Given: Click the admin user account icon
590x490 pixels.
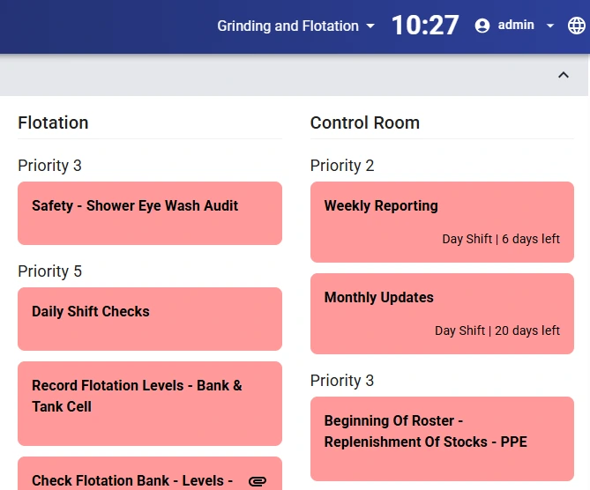Looking at the screenshot, I should coord(482,26).
